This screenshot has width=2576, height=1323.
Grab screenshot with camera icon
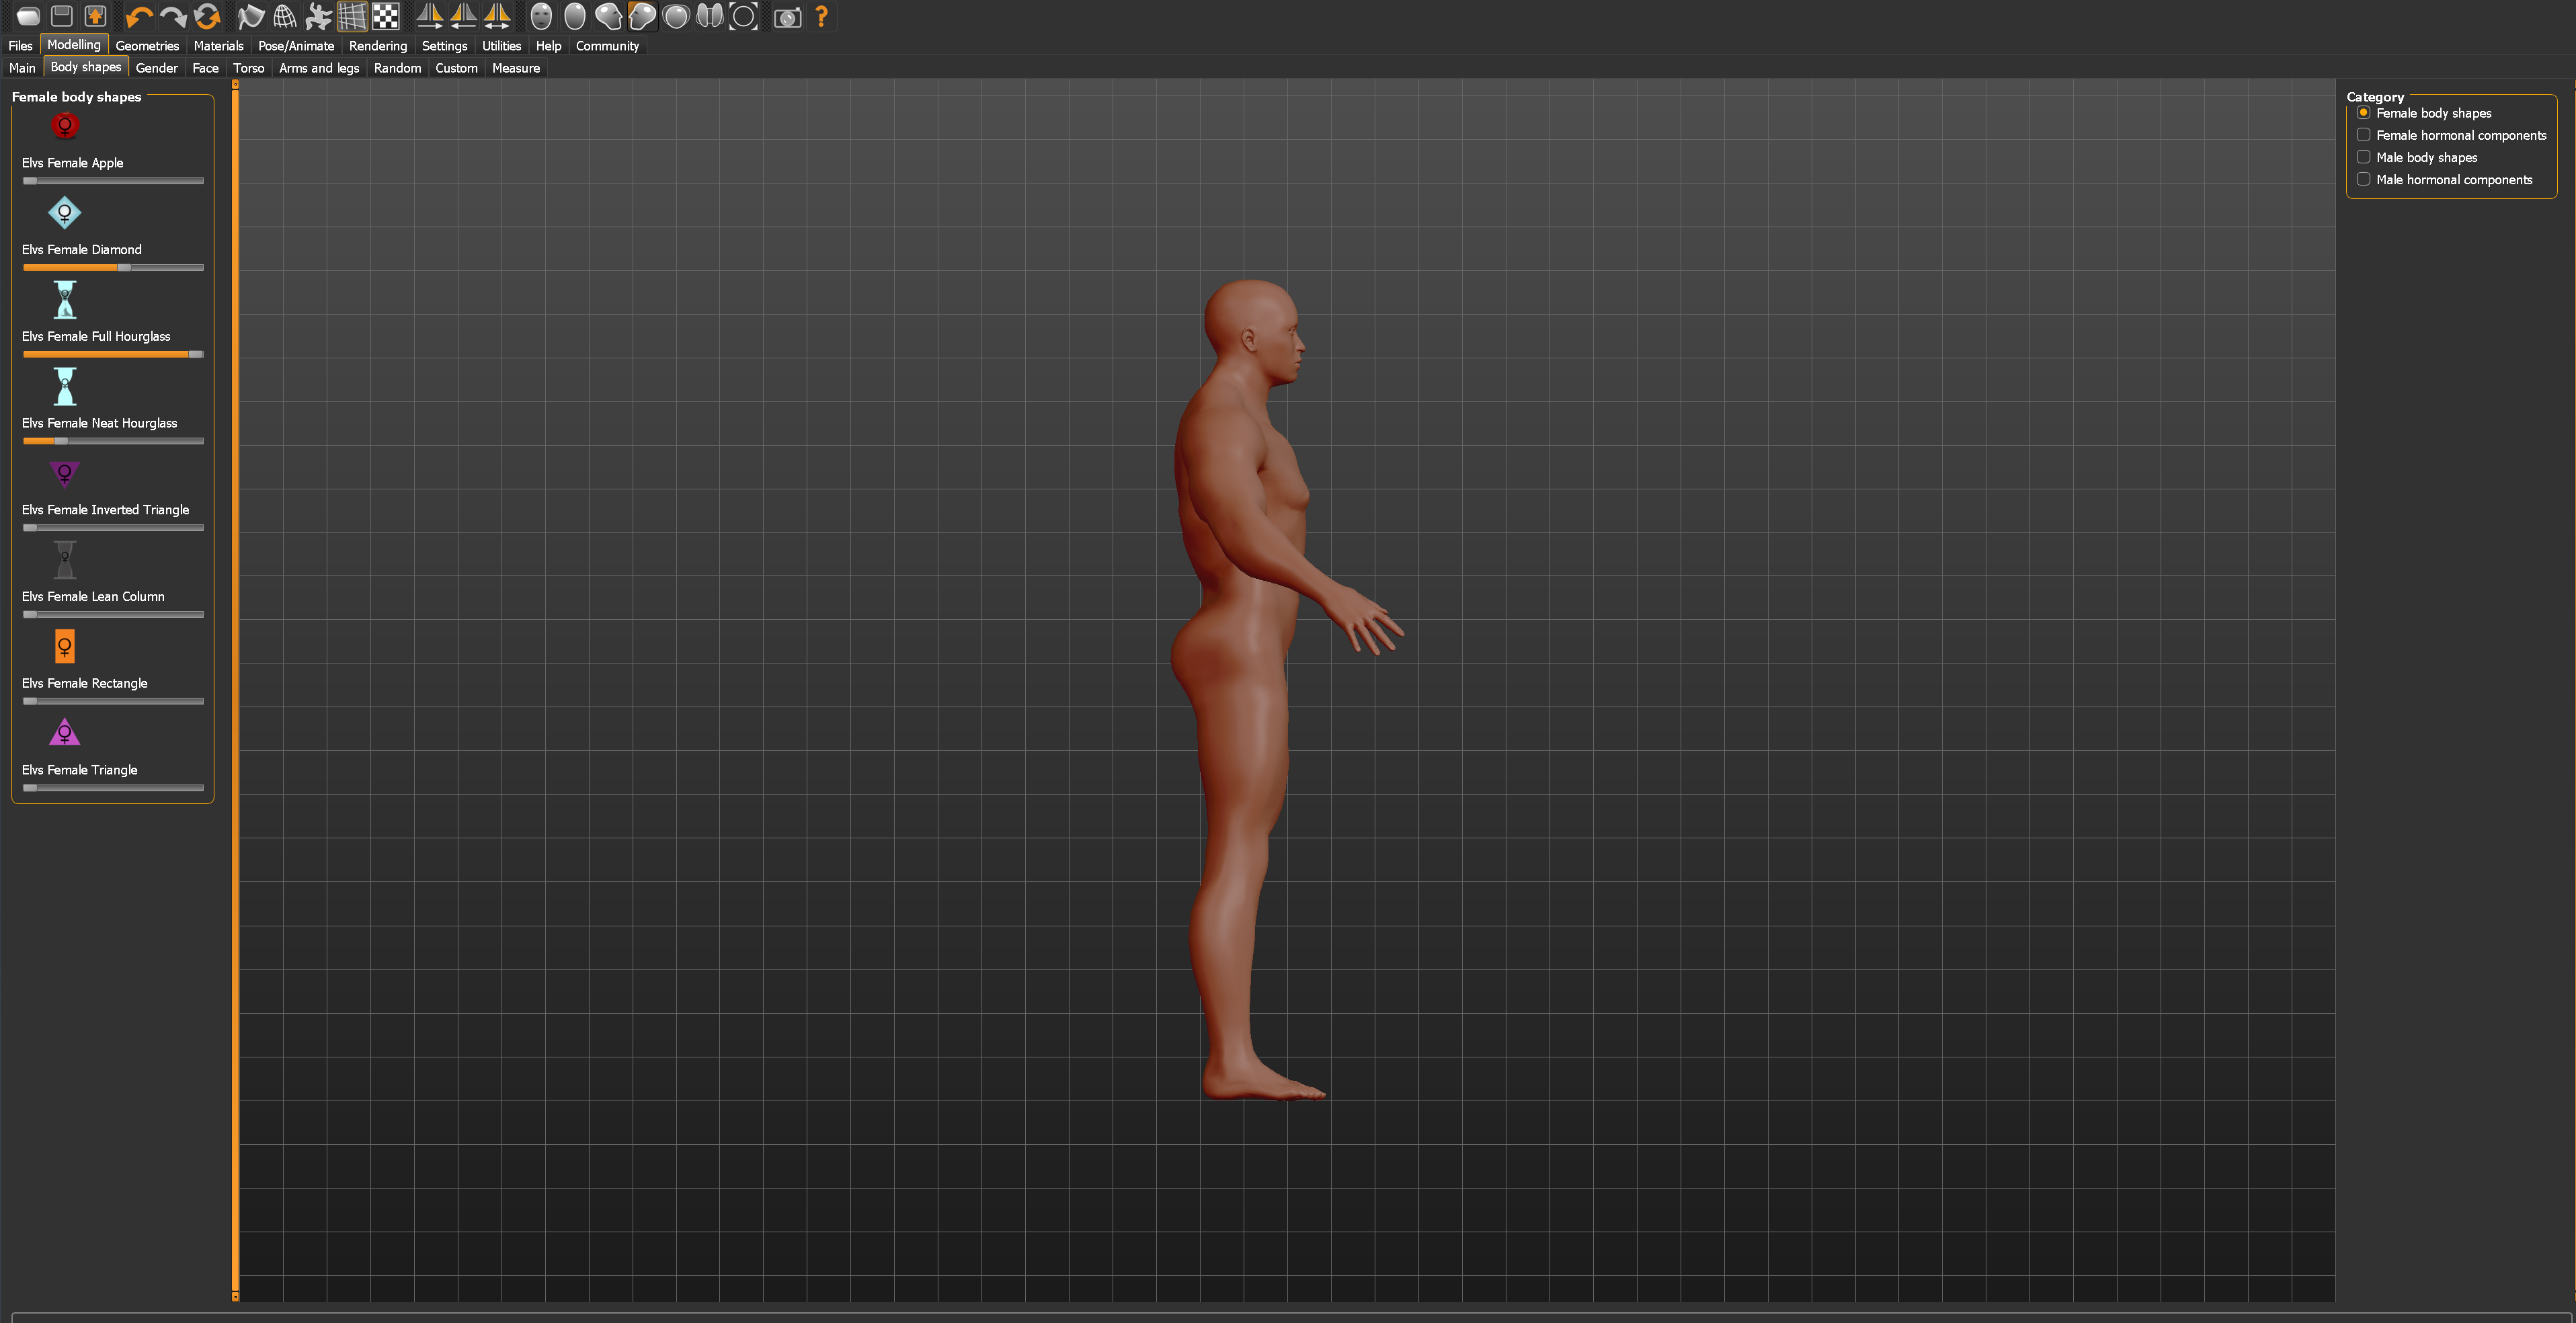point(788,17)
